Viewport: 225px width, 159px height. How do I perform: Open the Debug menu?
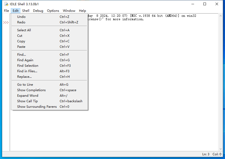click(38, 11)
